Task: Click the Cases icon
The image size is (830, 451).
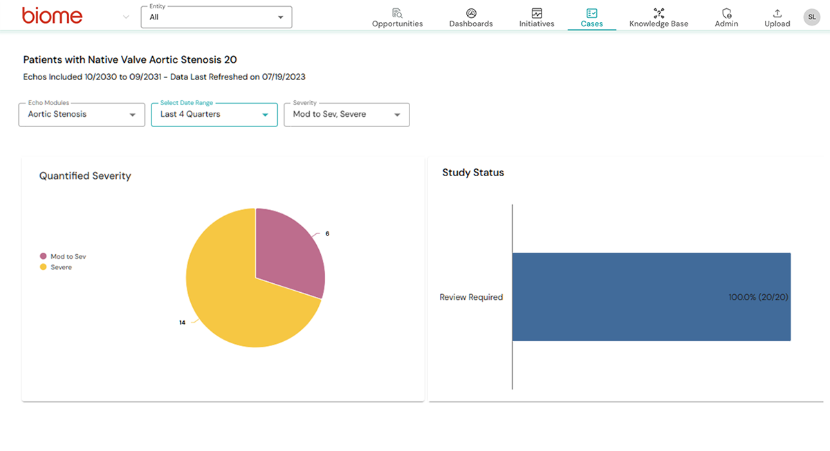Action: click(x=591, y=12)
